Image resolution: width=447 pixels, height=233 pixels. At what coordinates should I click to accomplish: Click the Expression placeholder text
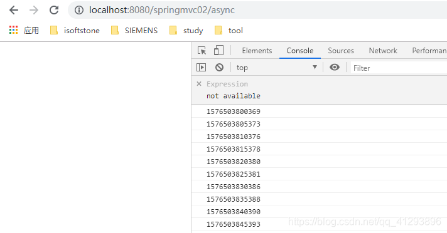tap(227, 84)
